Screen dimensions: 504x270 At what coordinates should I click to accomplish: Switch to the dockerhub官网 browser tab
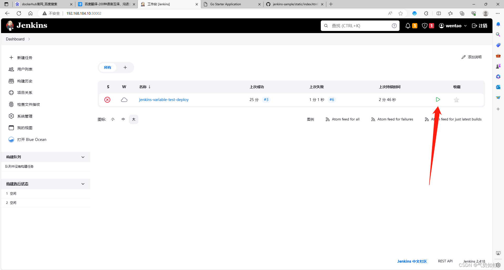pos(44,4)
